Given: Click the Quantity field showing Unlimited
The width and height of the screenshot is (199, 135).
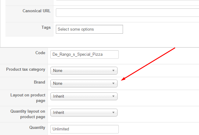Looking at the screenshot, I should pyautogui.click(x=84, y=129).
